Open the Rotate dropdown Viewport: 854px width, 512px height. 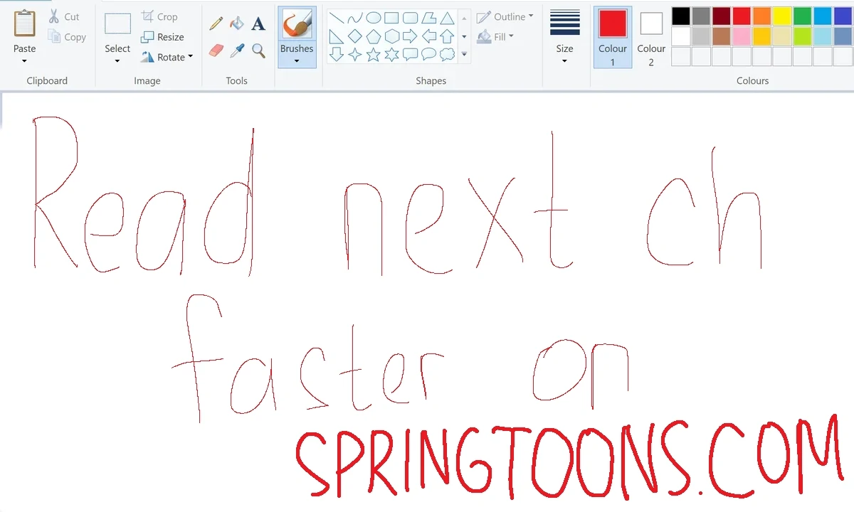pos(167,57)
